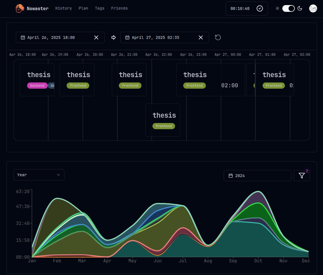Open the History page
Viewport: 323px width, 275px height.
pos(63,8)
